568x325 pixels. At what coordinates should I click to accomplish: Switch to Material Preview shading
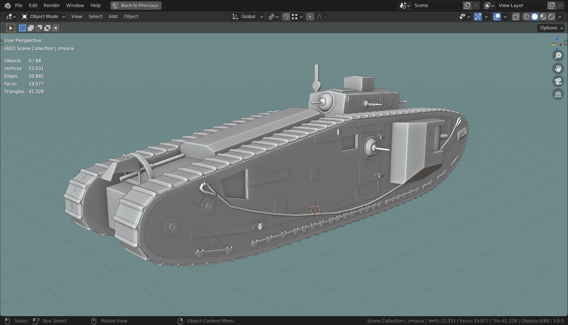tap(543, 17)
